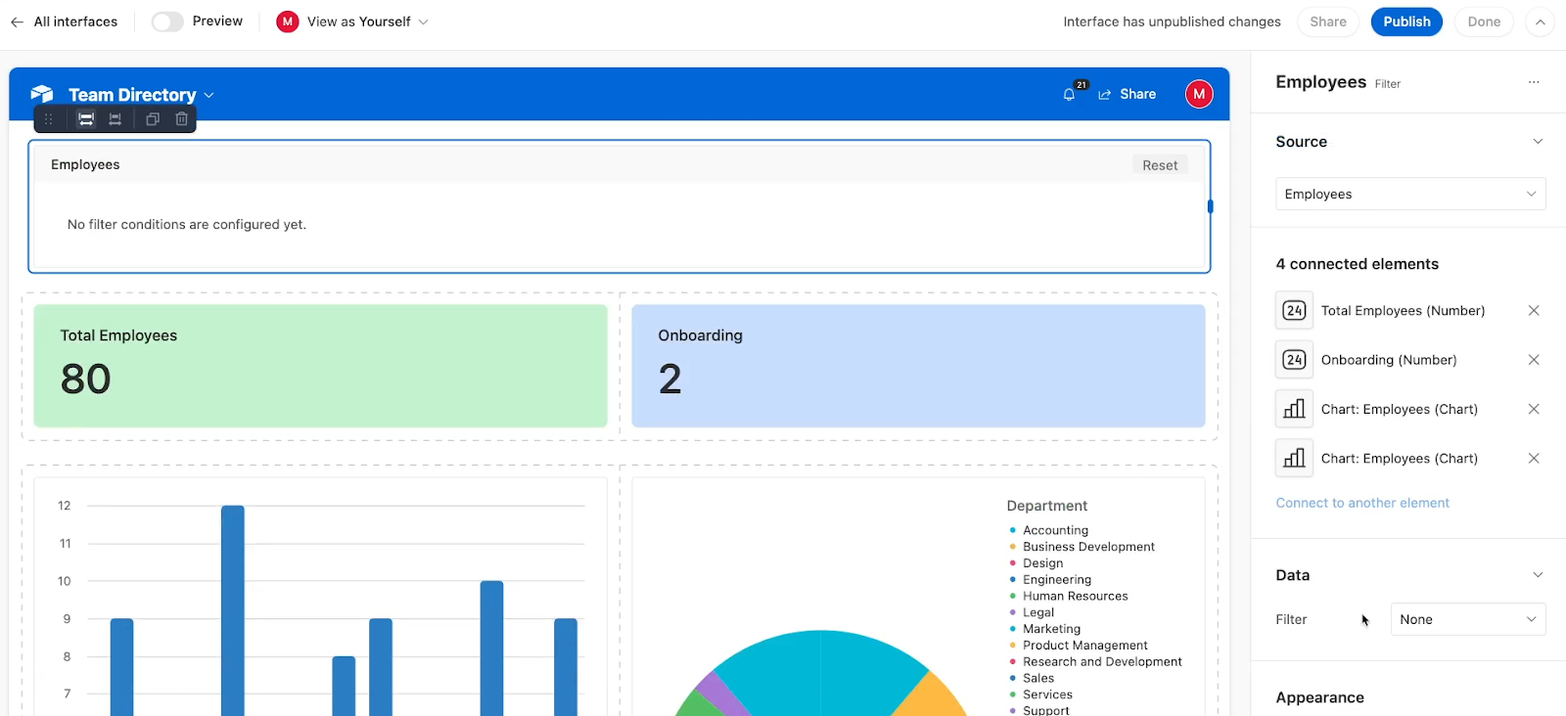Click Product Management in the legend
This screenshot has height=716, width=1566.
[1085, 646]
